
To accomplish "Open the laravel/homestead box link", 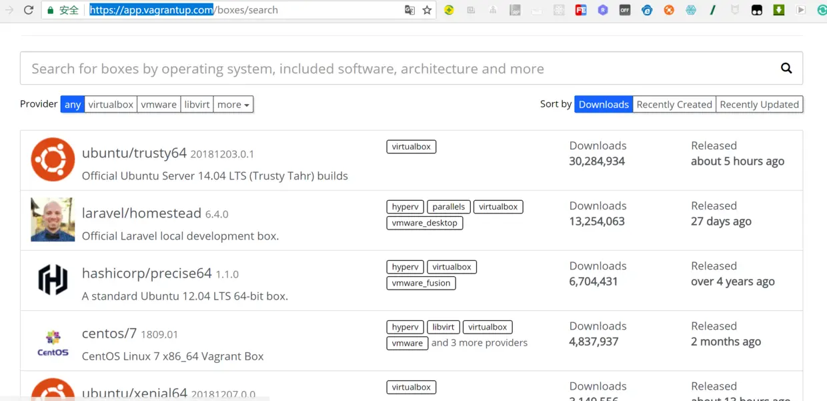I will [x=141, y=213].
